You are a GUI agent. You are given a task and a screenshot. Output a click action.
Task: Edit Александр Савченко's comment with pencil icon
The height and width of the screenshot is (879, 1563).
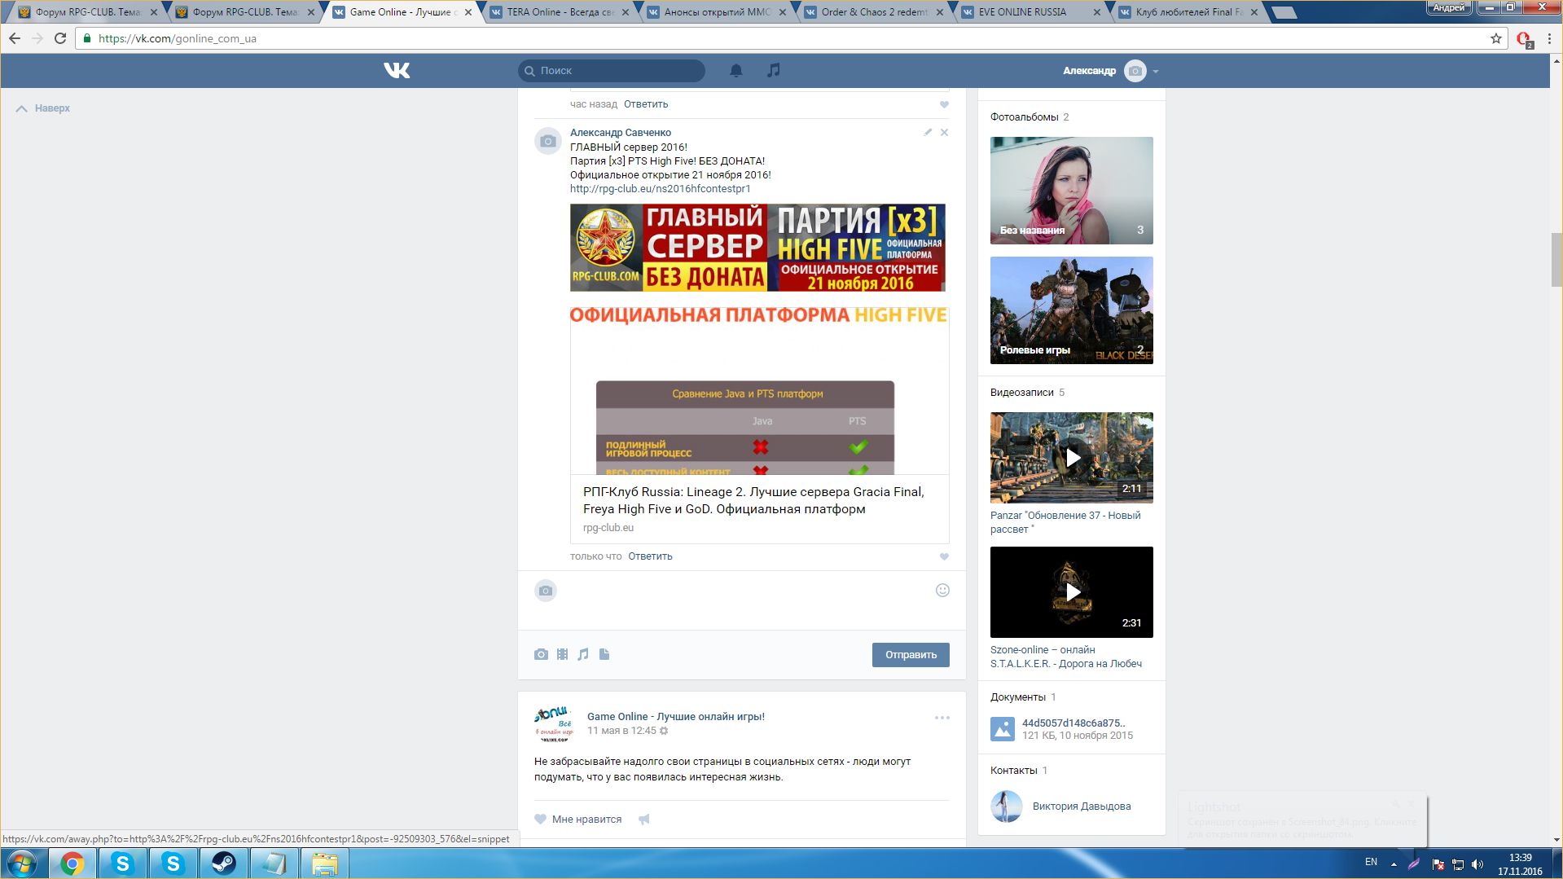928,132
